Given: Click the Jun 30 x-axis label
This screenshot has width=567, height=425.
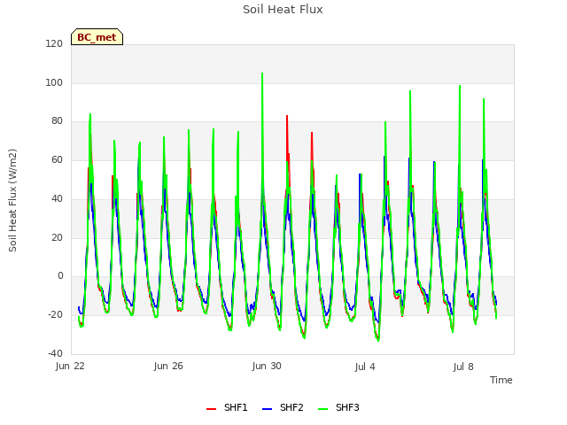Looking at the screenshot, I should pyautogui.click(x=267, y=366).
